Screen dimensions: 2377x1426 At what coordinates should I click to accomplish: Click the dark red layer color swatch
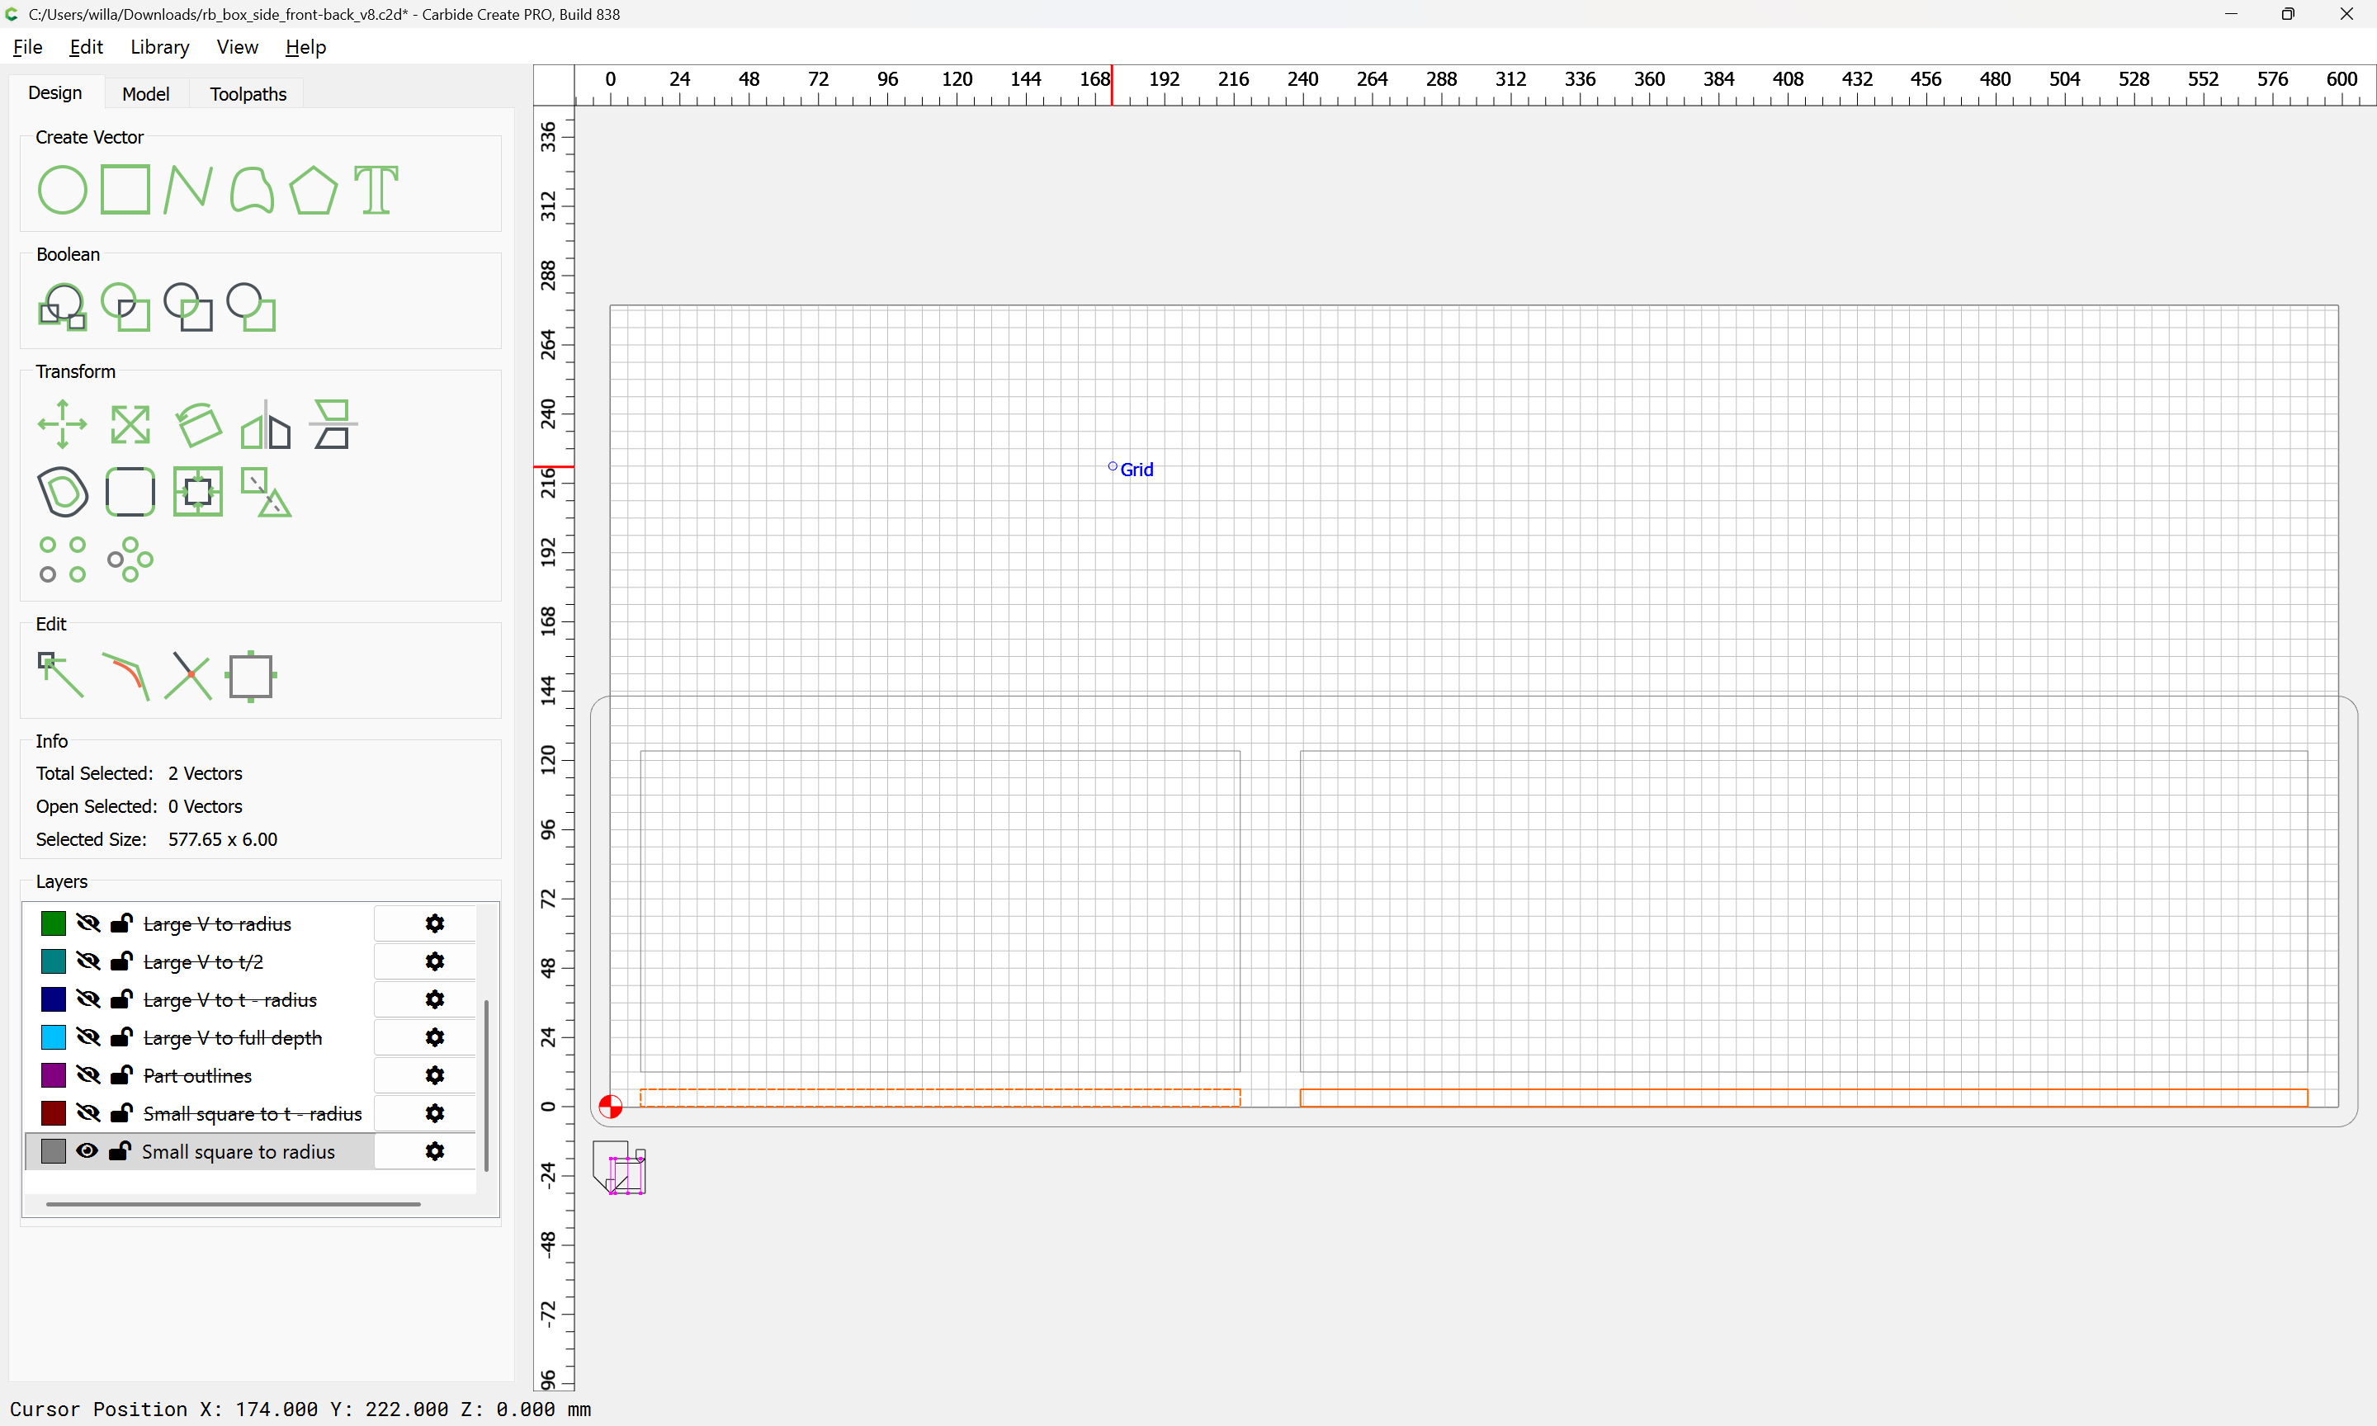point(54,1114)
